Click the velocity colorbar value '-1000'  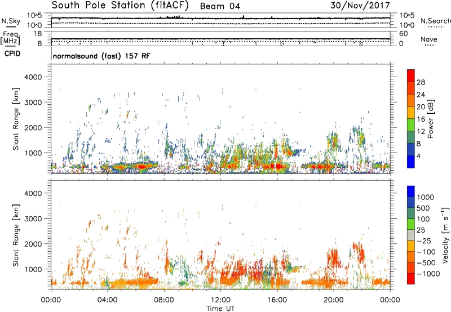click(428, 274)
